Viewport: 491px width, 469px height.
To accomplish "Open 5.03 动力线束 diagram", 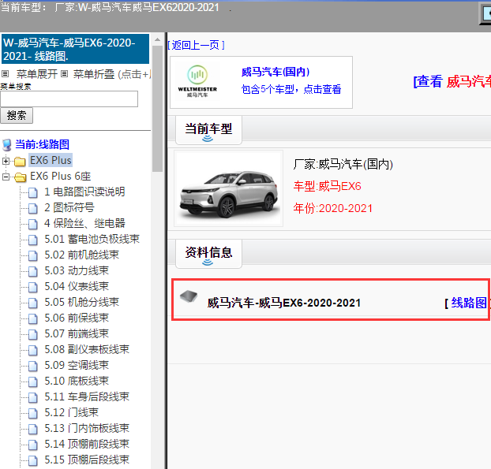I will point(77,271).
